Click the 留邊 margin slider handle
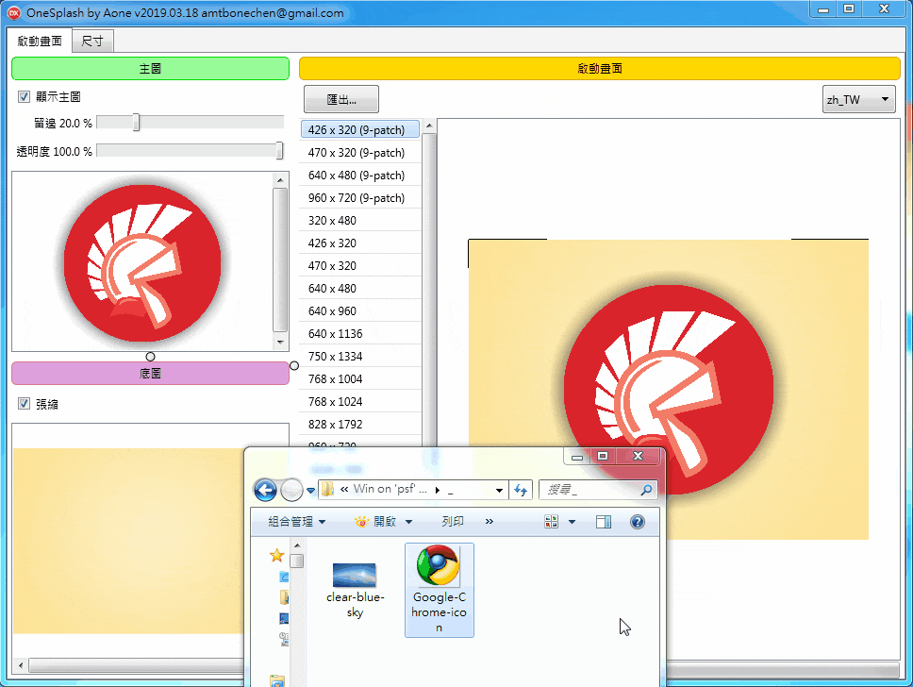913x687 pixels. click(137, 123)
